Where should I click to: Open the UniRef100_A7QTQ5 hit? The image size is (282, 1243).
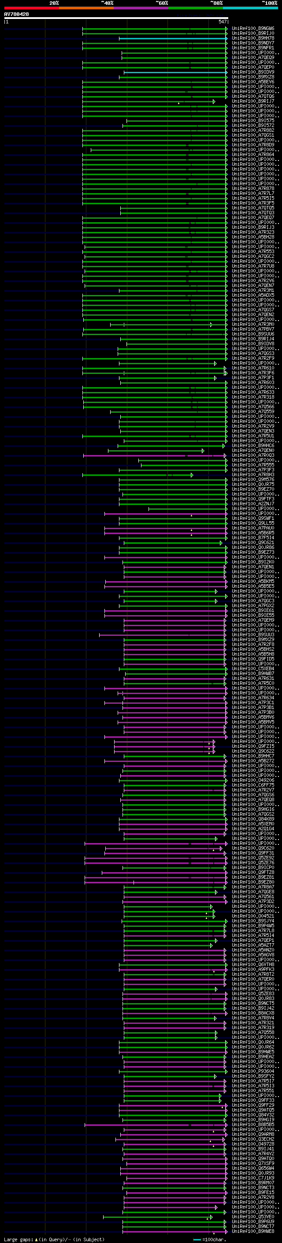253,208
